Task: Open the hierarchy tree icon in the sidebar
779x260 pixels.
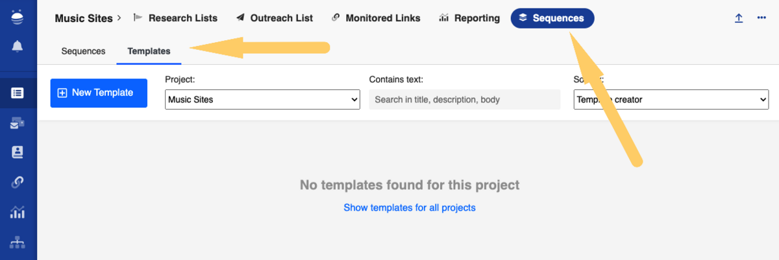Action: point(18,242)
